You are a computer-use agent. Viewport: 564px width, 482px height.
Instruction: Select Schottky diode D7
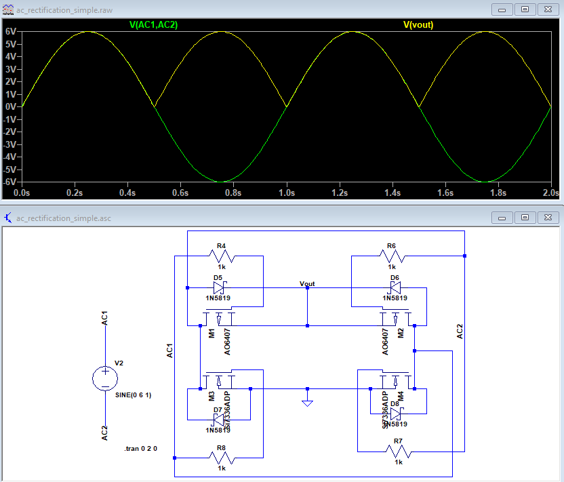click(219, 420)
